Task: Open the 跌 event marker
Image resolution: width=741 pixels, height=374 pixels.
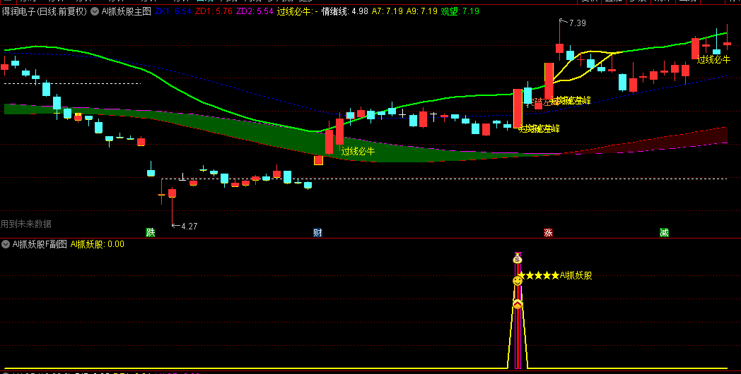Action: click(x=151, y=232)
